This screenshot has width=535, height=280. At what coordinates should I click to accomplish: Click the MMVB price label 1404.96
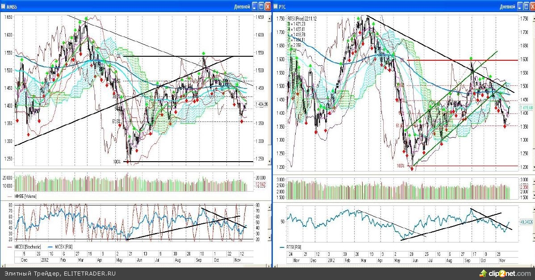tap(262, 104)
